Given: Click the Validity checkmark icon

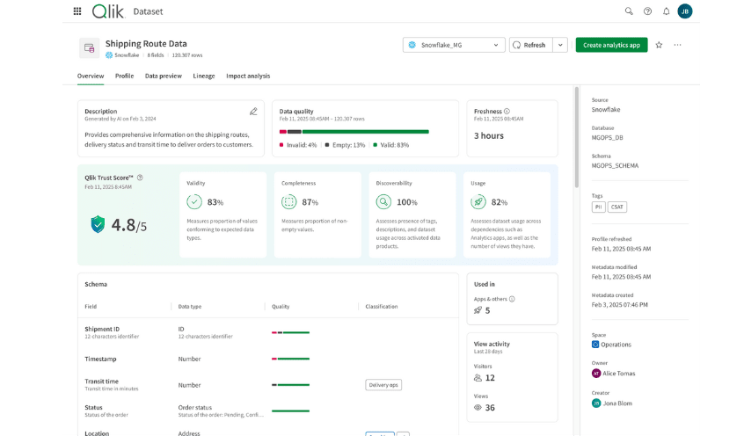Looking at the screenshot, I should tap(194, 202).
